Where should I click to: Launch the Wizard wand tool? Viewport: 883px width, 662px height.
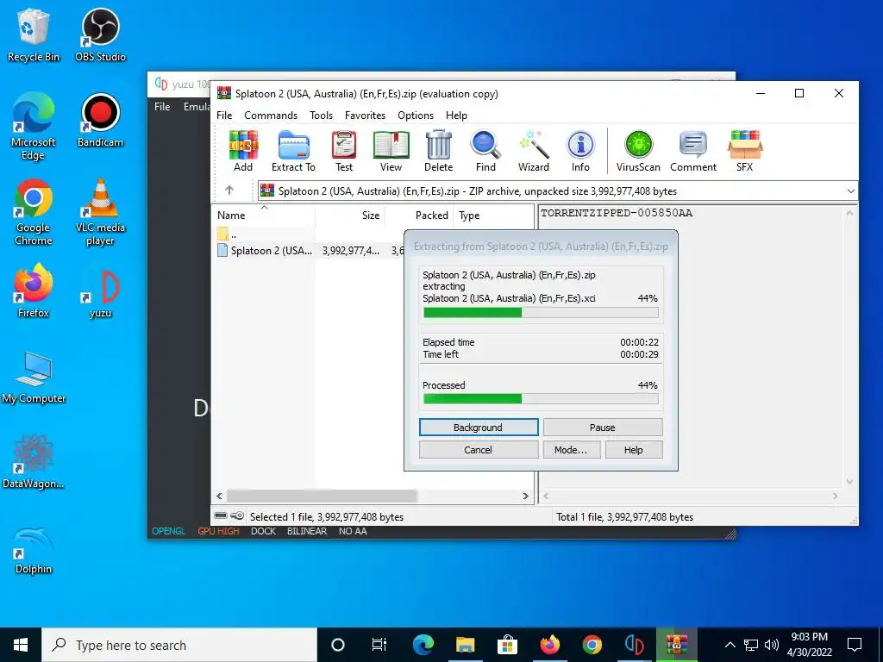point(533,150)
